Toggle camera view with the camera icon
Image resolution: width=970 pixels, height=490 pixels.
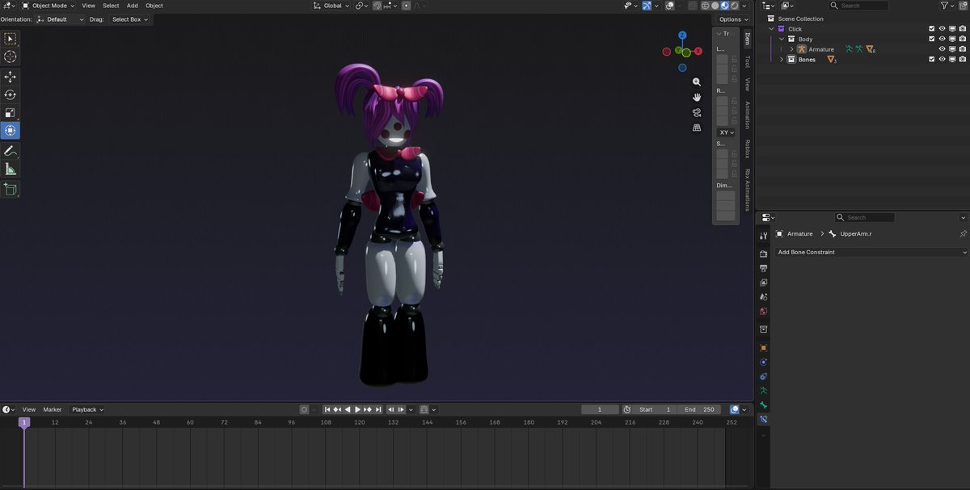697,112
